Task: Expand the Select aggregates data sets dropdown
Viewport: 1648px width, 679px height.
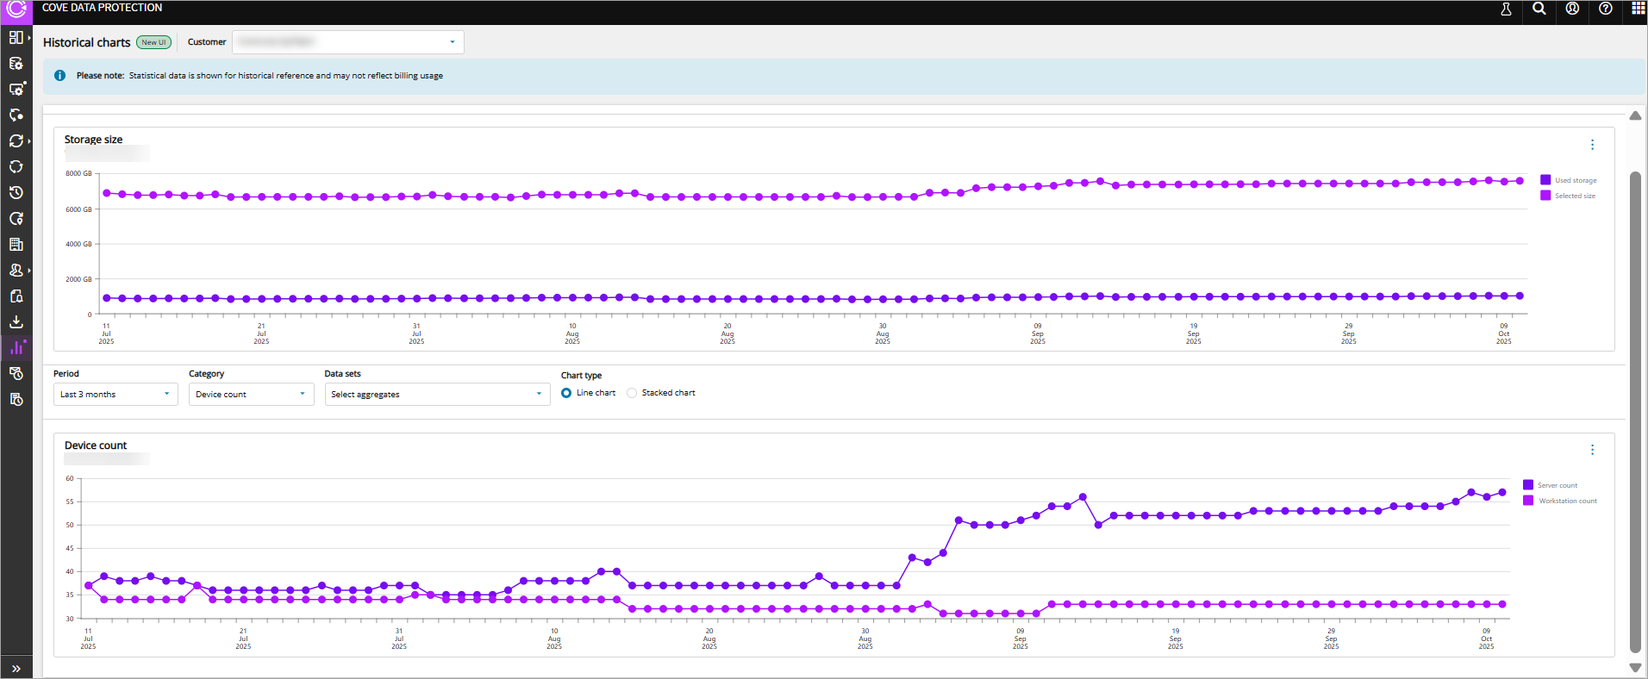Action: [437, 395]
